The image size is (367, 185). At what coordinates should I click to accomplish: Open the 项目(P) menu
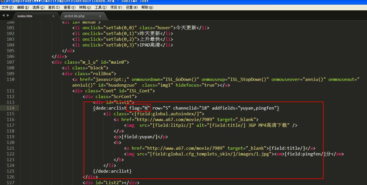click(116, 7)
